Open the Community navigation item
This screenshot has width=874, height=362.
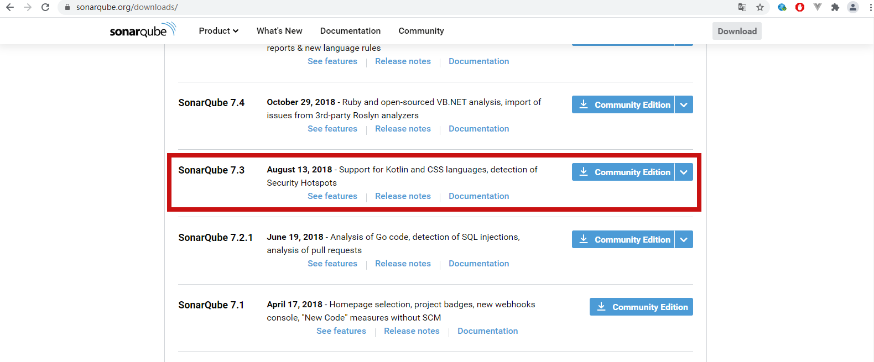(x=421, y=31)
